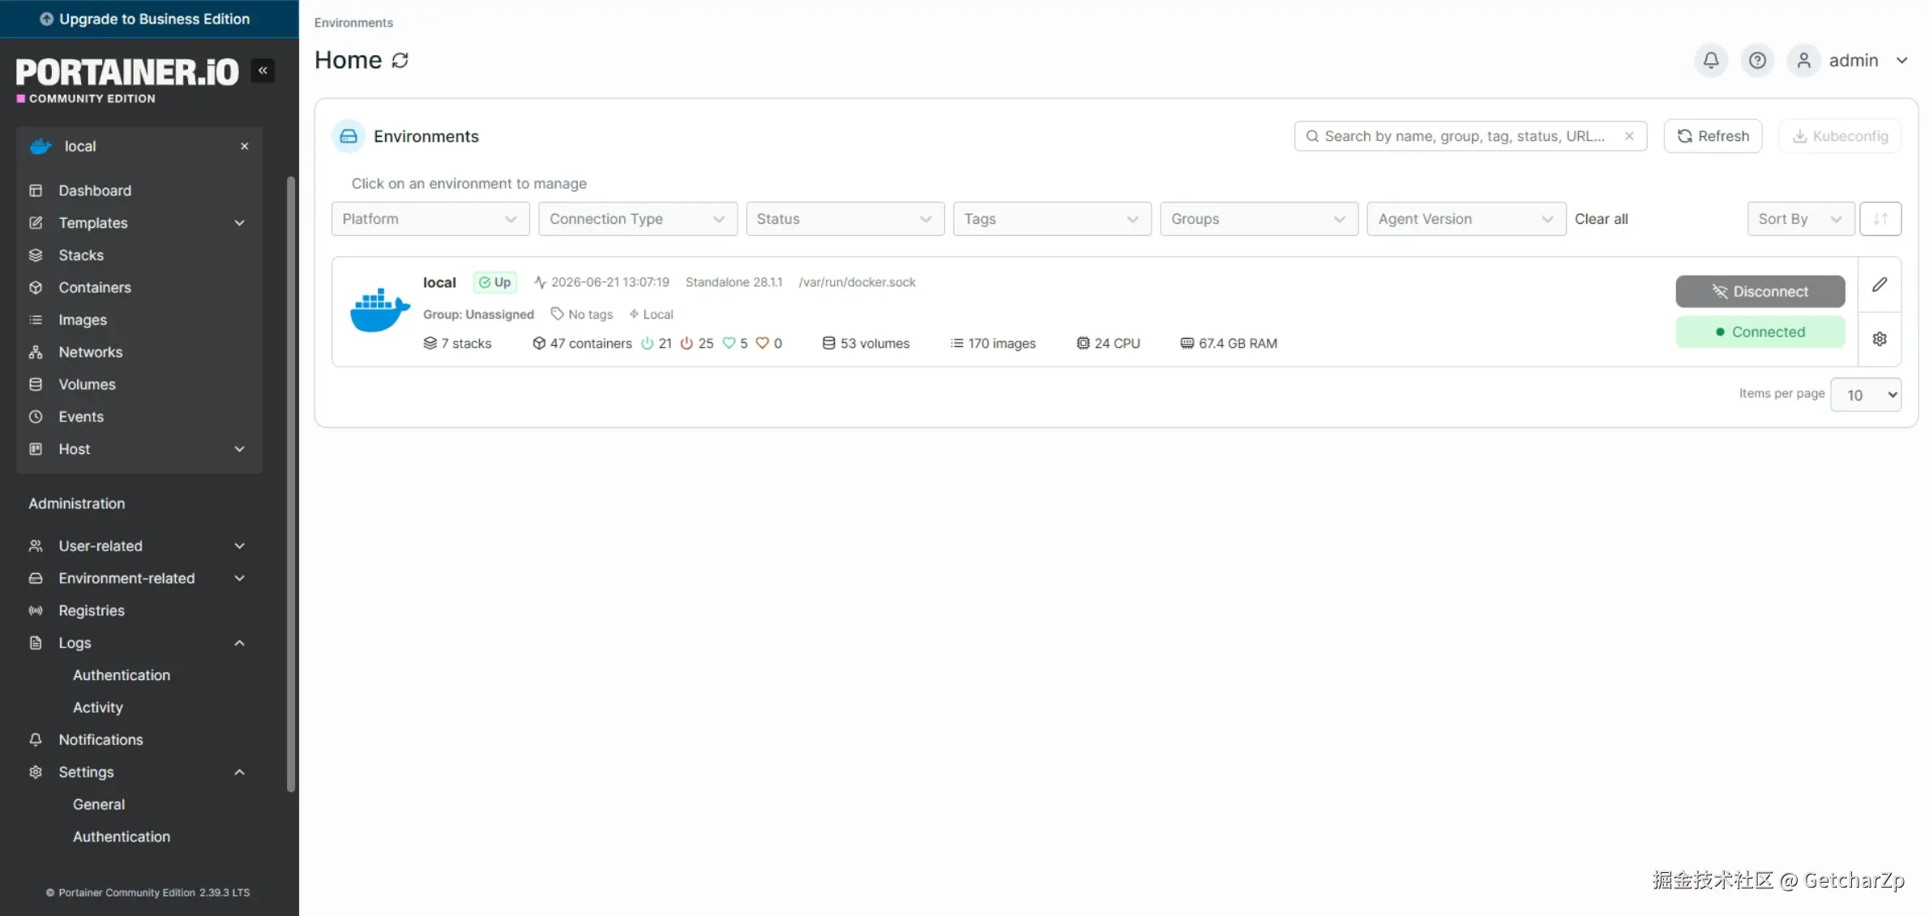Click the Environments breadcrumb
The image size is (1929, 916).
(353, 23)
